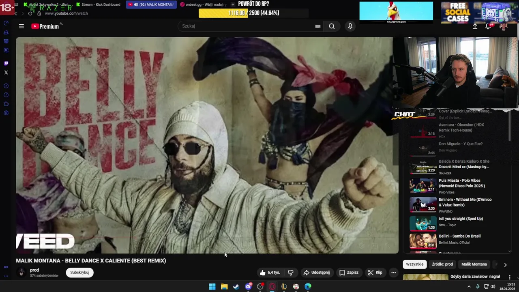
Task: Start voice search with the microphone icon
Action: [350, 26]
